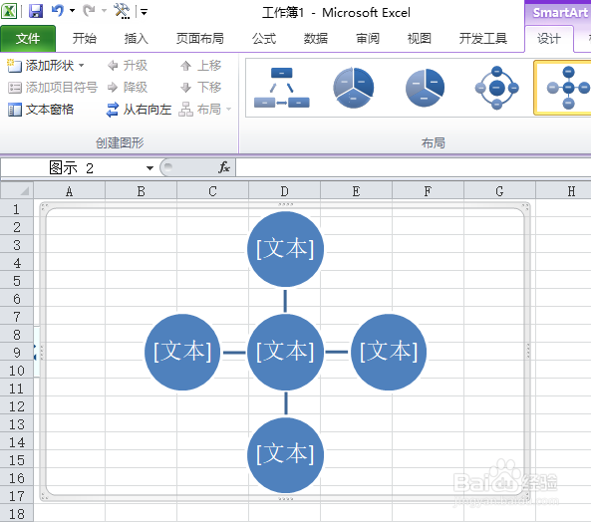Toggle 从右向左 (Right to Left) layout

click(x=139, y=110)
